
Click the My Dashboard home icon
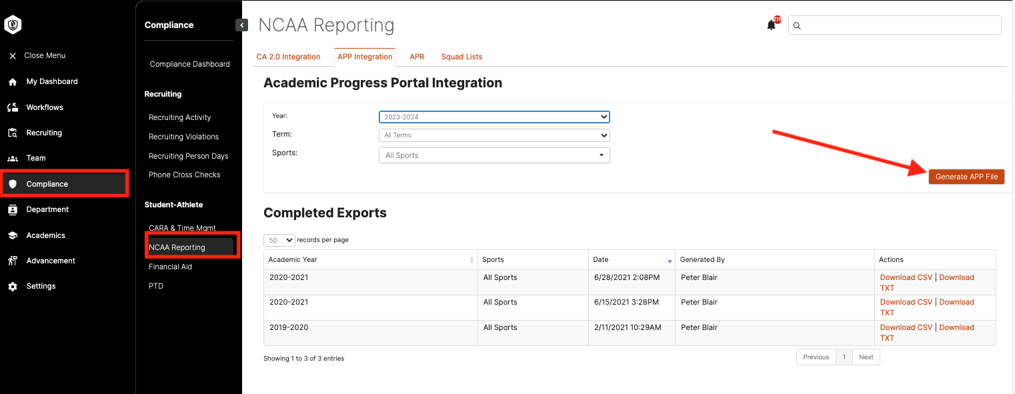pyautogui.click(x=13, y=82)
